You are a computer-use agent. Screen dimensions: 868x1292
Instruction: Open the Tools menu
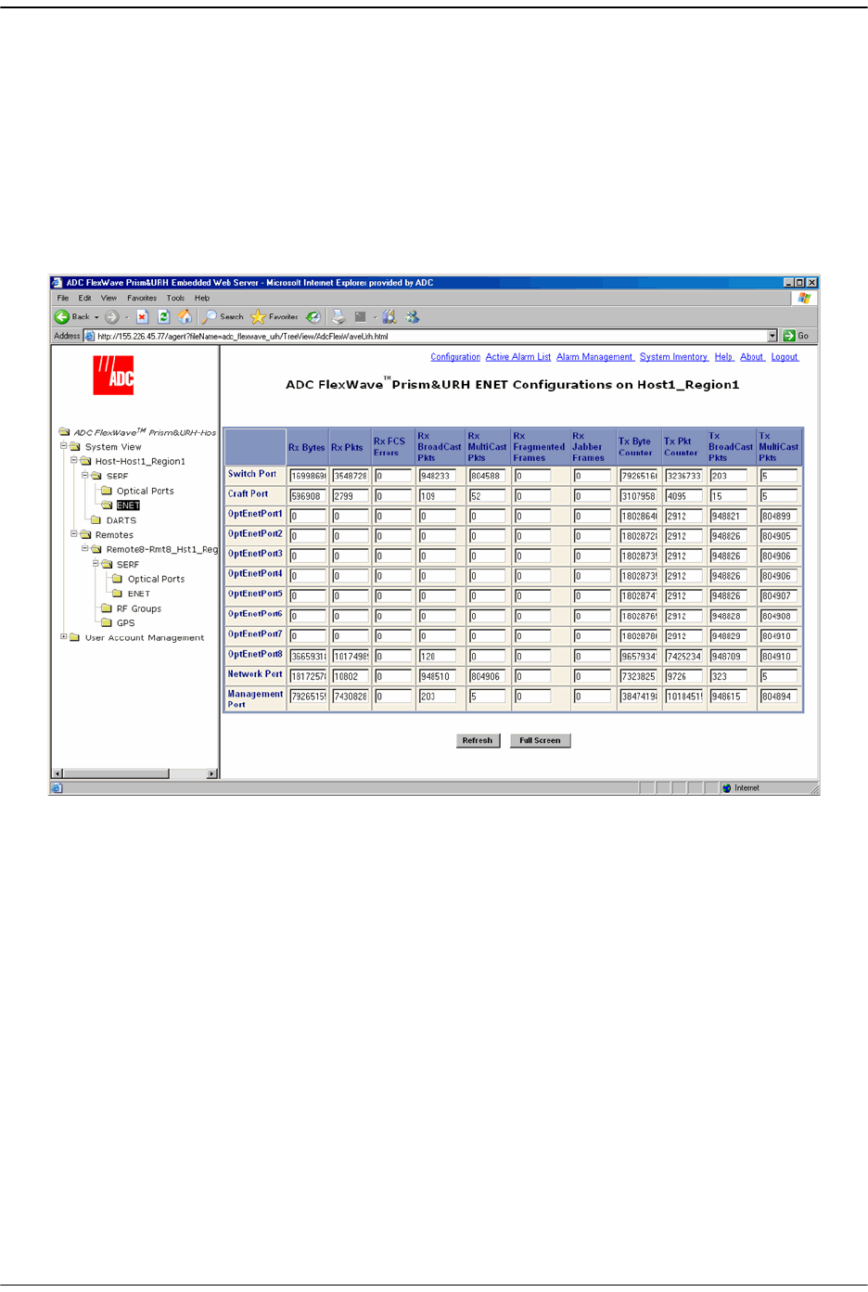tap(175, 299)
